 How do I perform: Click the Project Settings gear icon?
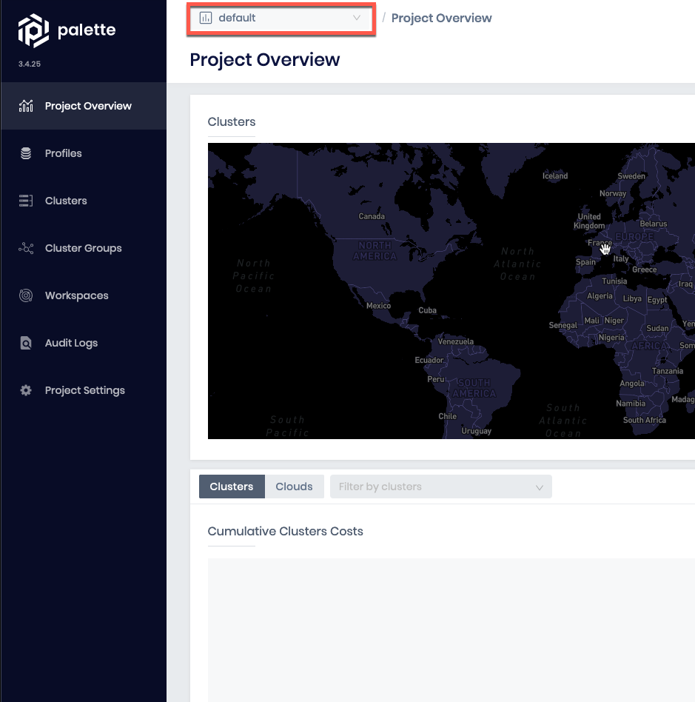[26, 390]
